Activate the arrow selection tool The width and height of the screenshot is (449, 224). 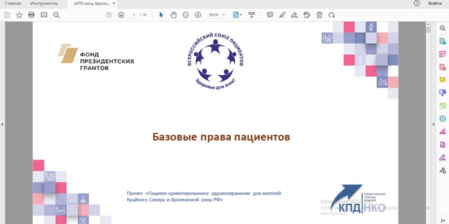(x=161, y=15)
